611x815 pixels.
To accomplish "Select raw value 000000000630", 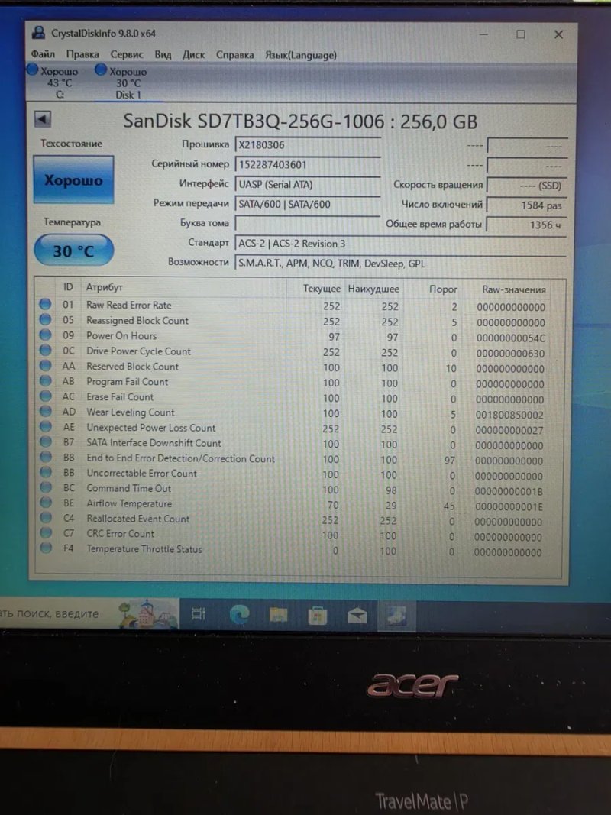I will (x=510, y=354).
